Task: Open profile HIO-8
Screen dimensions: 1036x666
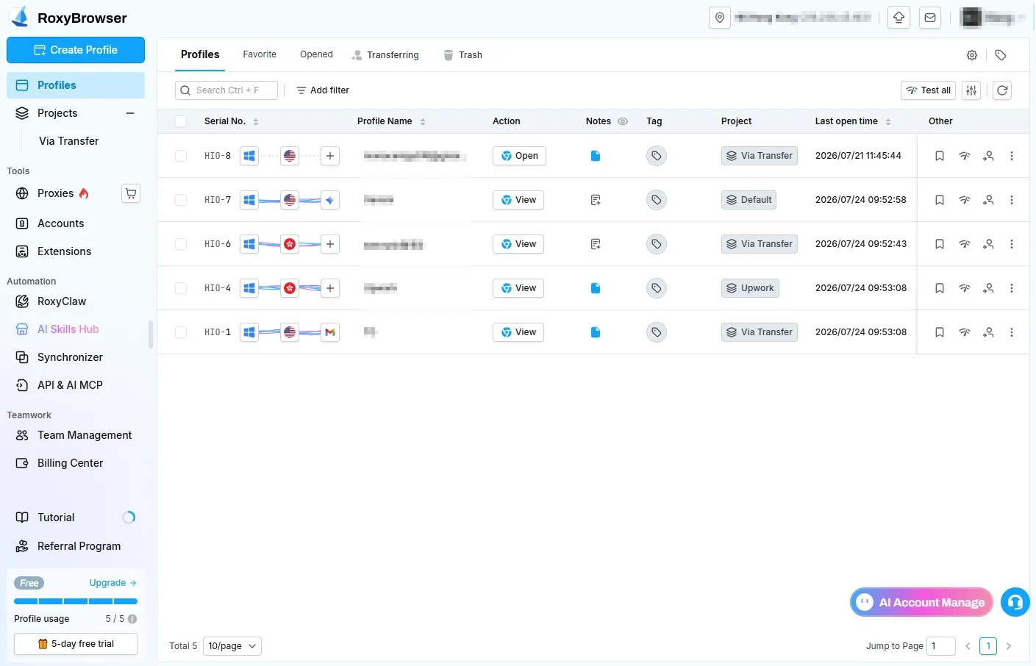Action: point(519,156)
